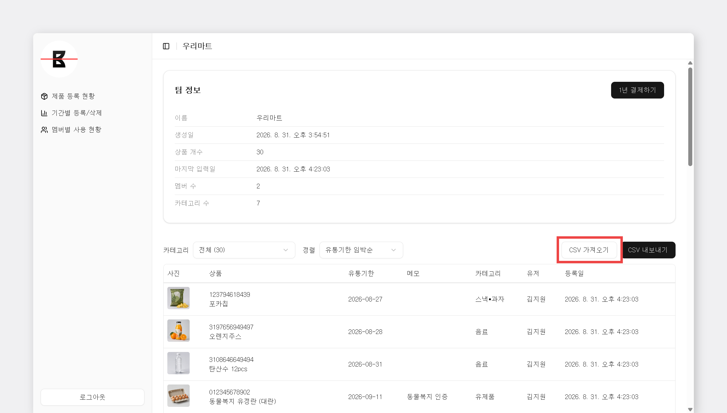Screen dimensions: 727x413
Task: Open the 기간별 등록/삭제 menu
Action: pos(77,113)
